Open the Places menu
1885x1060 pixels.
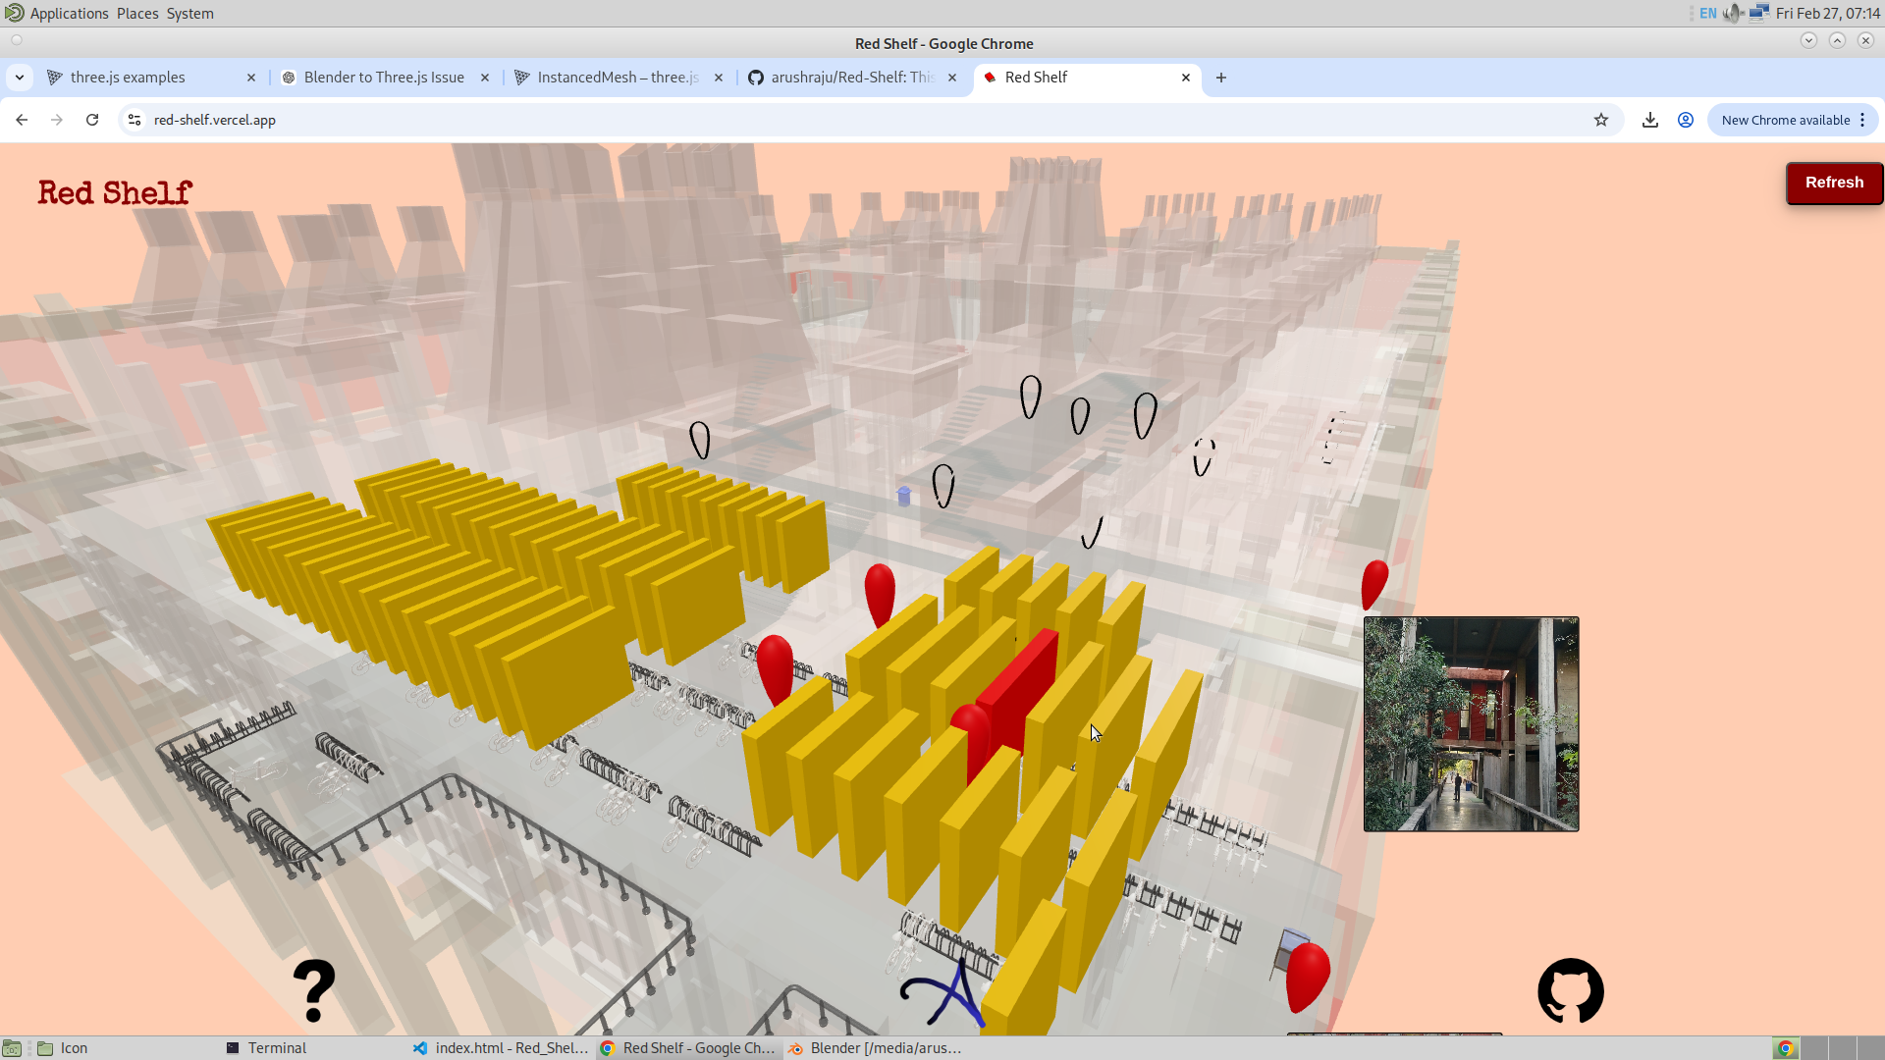[137, 14]
